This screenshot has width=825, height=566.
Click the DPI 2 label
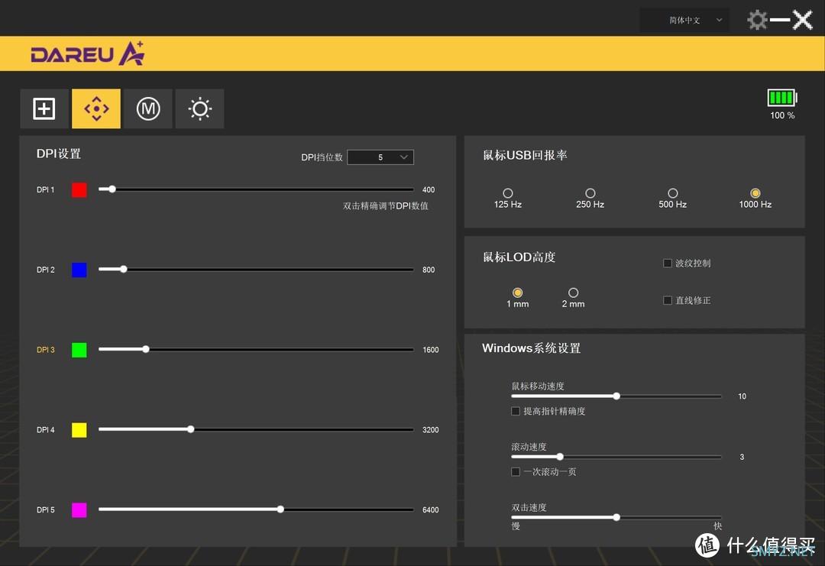[x=45, y=270]
